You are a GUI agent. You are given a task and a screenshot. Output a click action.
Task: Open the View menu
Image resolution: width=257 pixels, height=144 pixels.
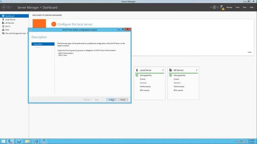pyautogui.click(x=245, y=7)
